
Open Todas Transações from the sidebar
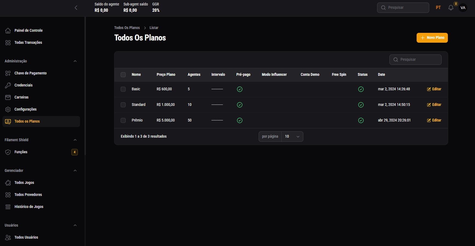point(28,43)
